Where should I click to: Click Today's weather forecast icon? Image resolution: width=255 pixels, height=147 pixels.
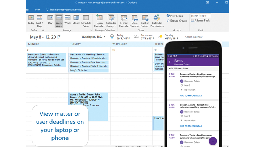(x=112, y=36)
